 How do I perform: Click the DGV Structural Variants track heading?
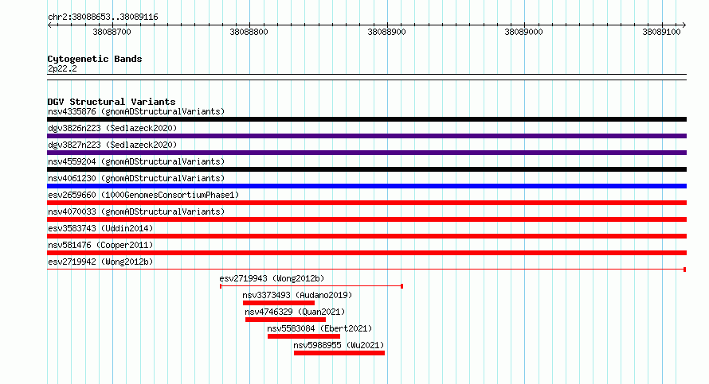112,102
